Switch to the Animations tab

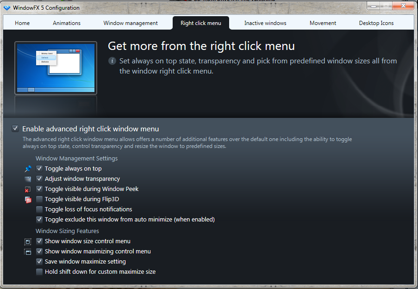point(67,23)
